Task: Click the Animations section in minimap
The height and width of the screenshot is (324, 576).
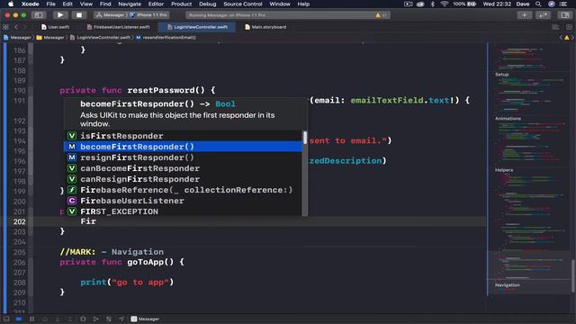Action: (508, 119)
